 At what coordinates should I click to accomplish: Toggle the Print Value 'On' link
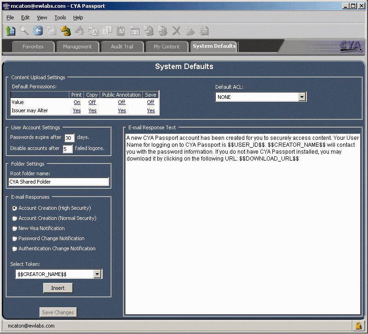tap(77, 102)
